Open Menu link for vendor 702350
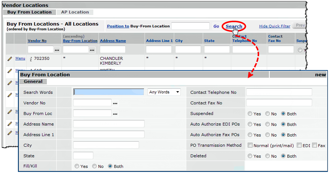Viewport: 329px width, 173px height. (20, 58)
